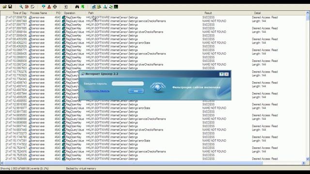Toggle the Show Registry Activity toolbar filter
This screenshot has width=310, height=174.
(93, 7)
